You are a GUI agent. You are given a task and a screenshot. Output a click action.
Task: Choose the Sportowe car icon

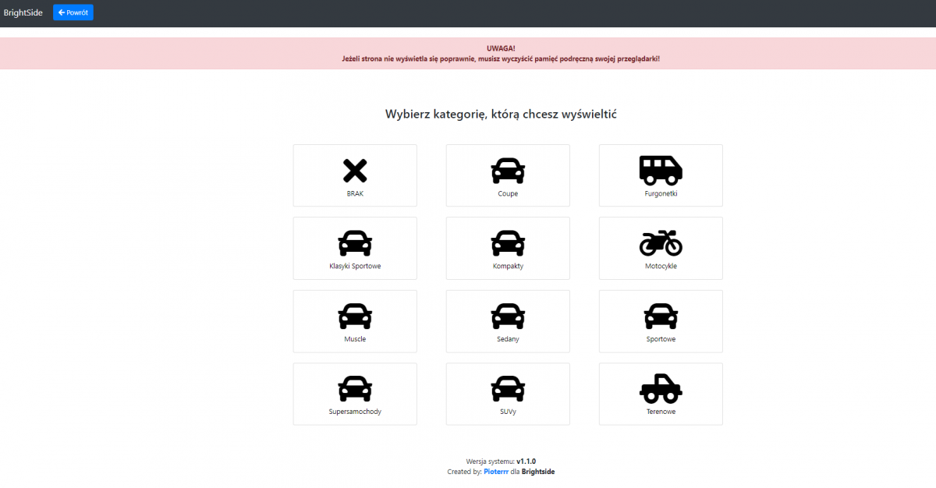tap(661, 316)
